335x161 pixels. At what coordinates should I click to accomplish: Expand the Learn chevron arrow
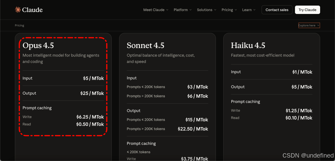254,10
